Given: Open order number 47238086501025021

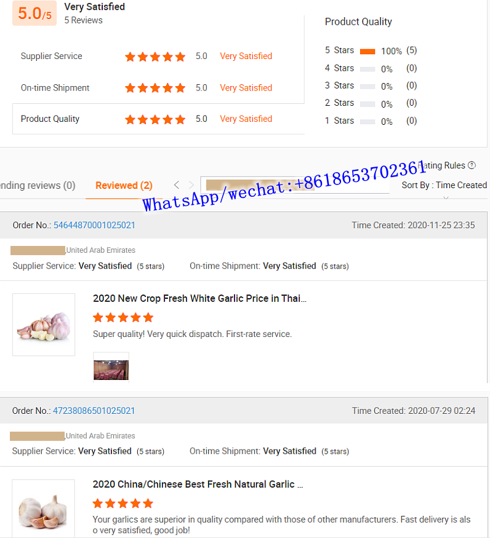Looking at the screenshot, I should [94, 411].
